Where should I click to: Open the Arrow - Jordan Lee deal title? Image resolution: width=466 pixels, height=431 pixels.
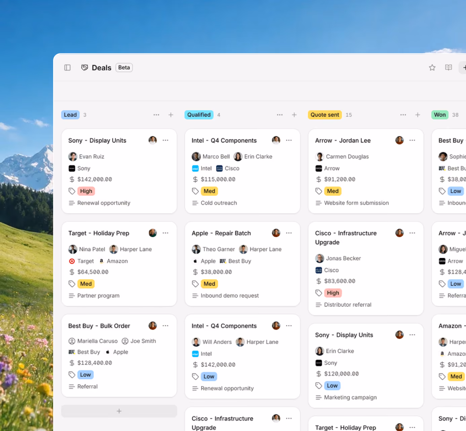pos(343,140)
